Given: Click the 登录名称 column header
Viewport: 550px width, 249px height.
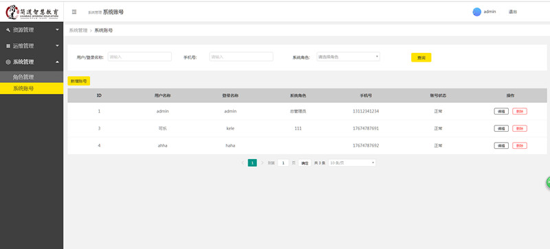Looking at the screenshot, I should point(230,95).
